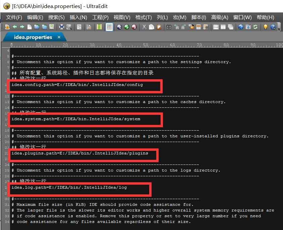
Task: Click the red S circle toolbar icon
Action: pyautogui.click(x=134, y=27)
